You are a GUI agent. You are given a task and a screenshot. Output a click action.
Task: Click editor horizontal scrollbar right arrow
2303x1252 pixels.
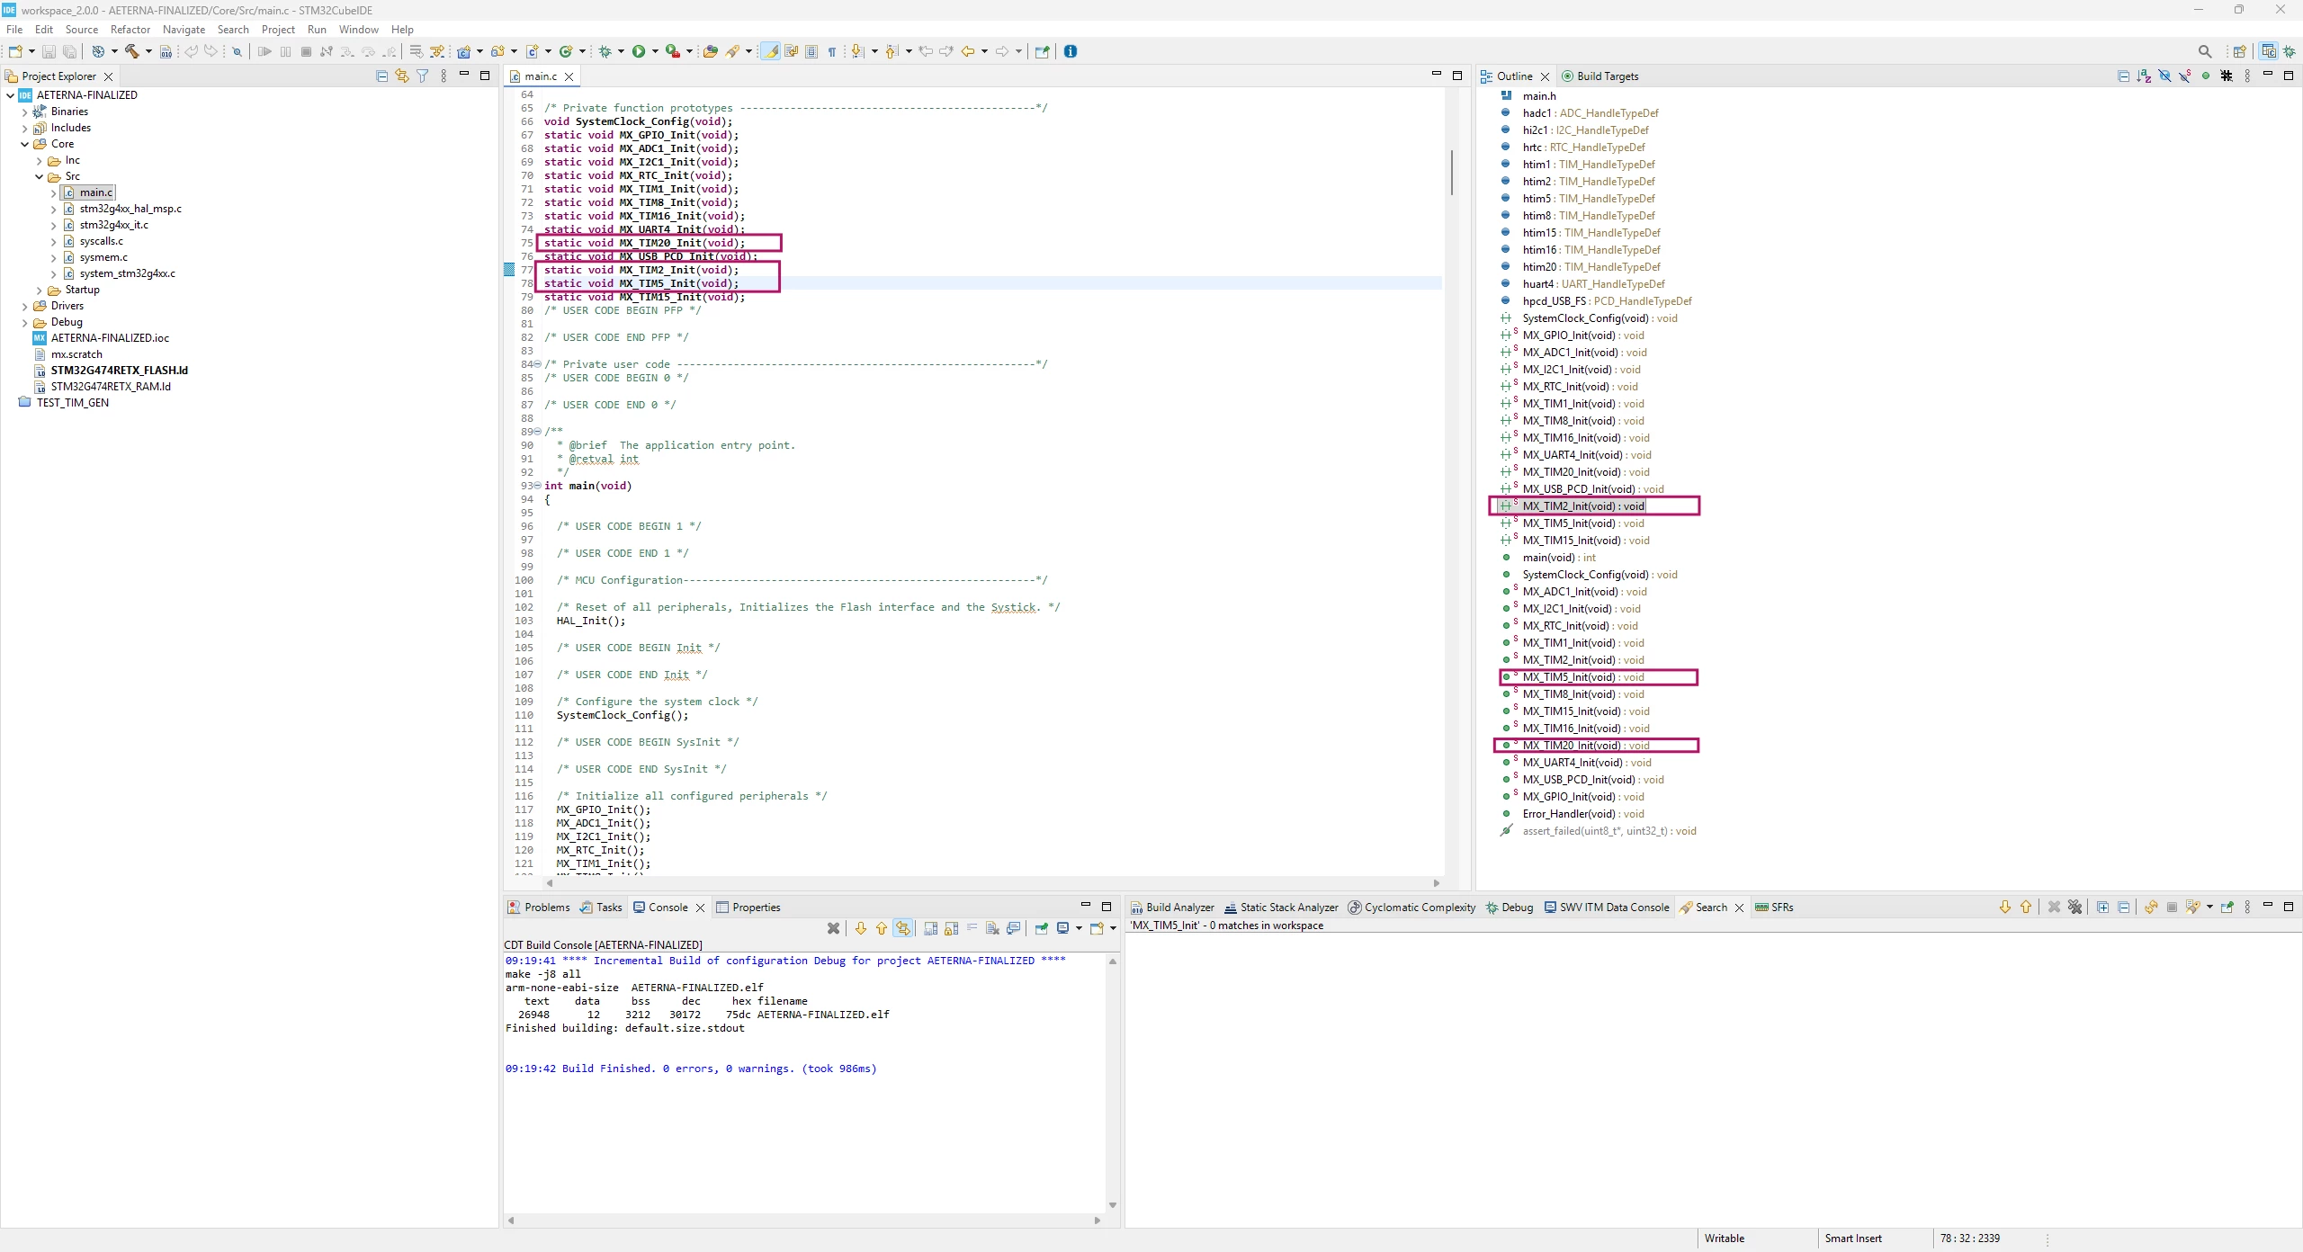coord(1436,883)
